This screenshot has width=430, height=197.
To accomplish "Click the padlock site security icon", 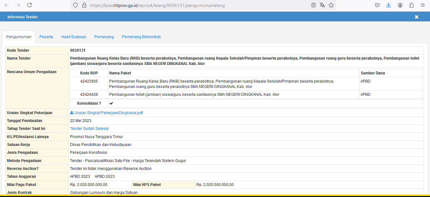I will coord(84,5).
